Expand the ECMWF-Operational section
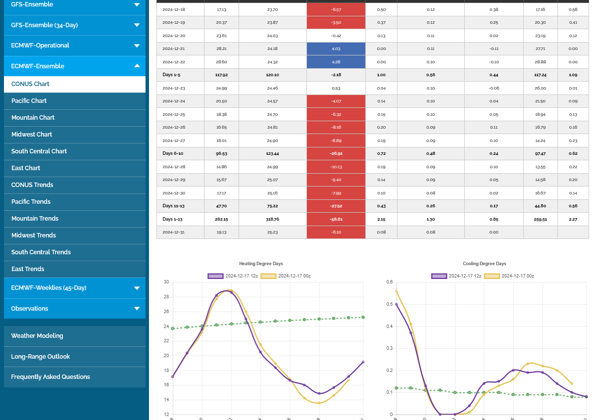The height and width of the screenshot is (420, 596). point(137,46)
